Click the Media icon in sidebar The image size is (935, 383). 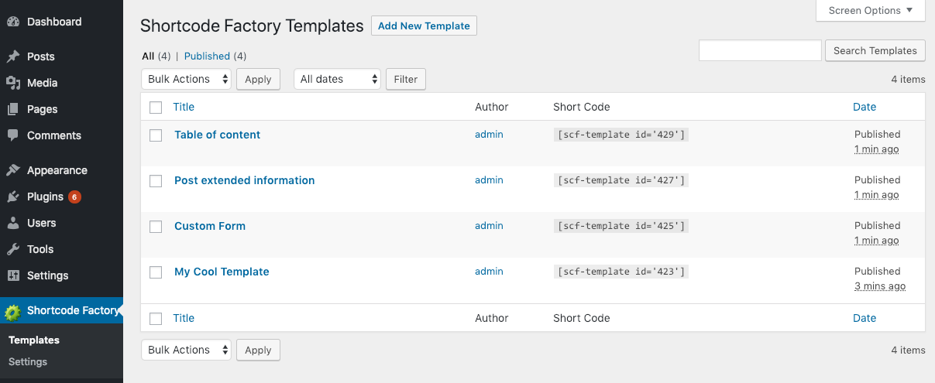point(12,83)
